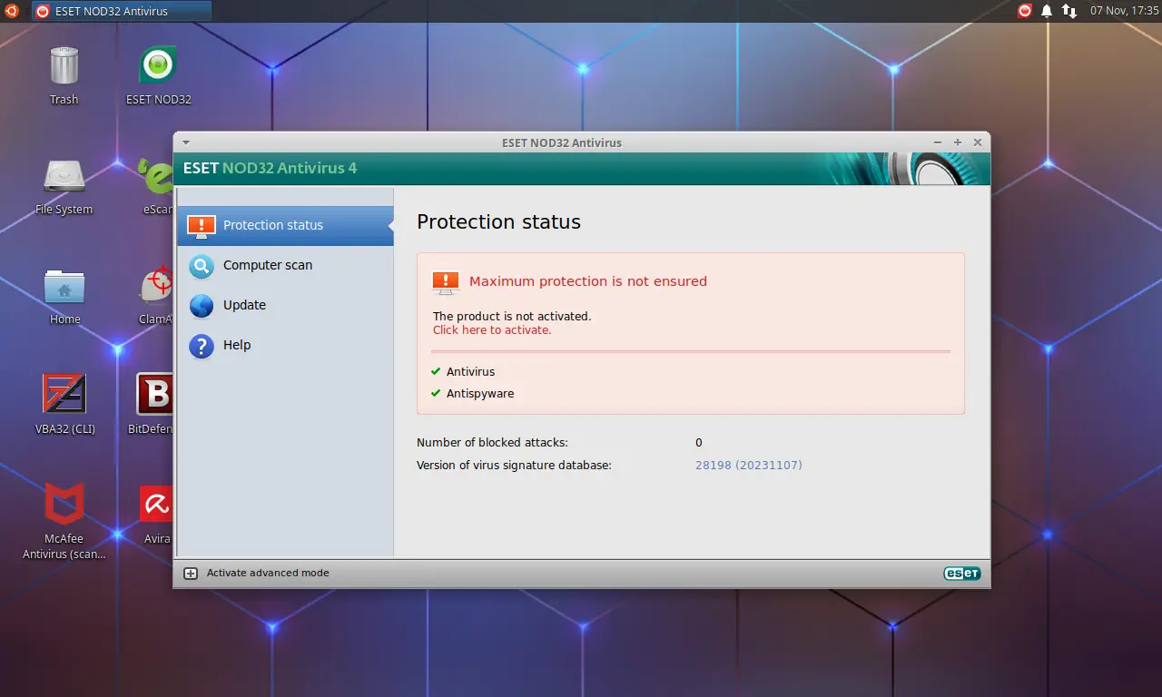
Task: Click the 'Version of virus signature database:' label
Action: pyautogui.click(x=514, y=466)
